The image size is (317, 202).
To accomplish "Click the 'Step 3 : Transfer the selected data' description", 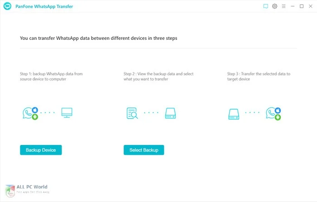I will pos(259,77).
